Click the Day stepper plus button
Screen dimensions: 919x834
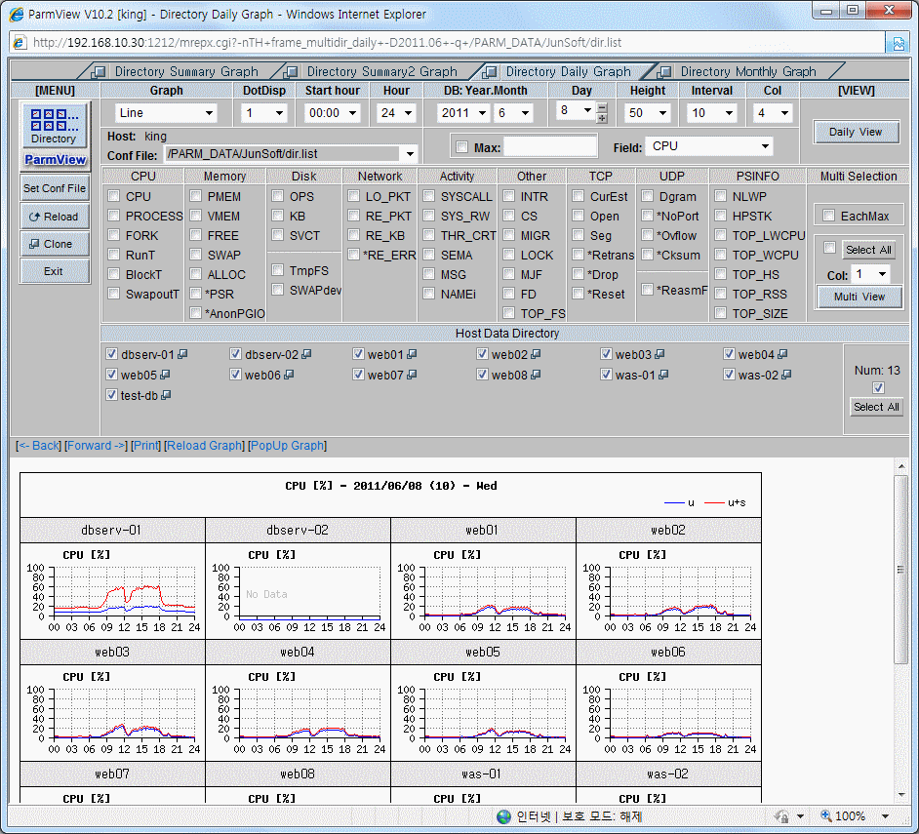coord(601,118)
